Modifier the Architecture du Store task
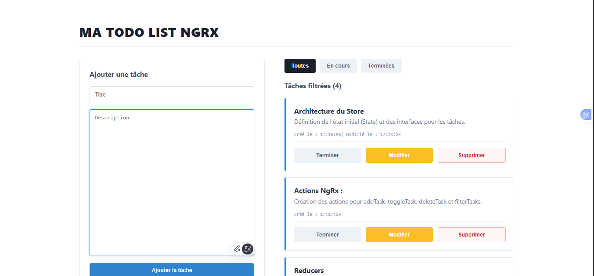Screen dimensions: 594x276 tap(399, 155)
